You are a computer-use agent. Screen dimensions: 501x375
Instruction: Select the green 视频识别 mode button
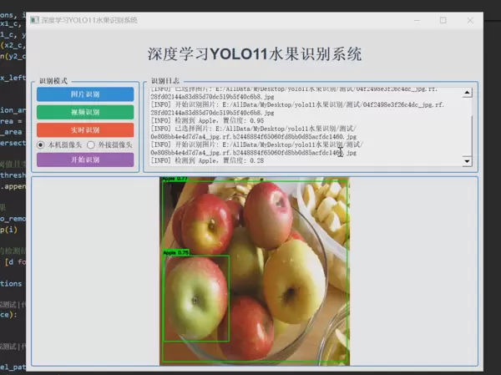click(x=84, y=112)
